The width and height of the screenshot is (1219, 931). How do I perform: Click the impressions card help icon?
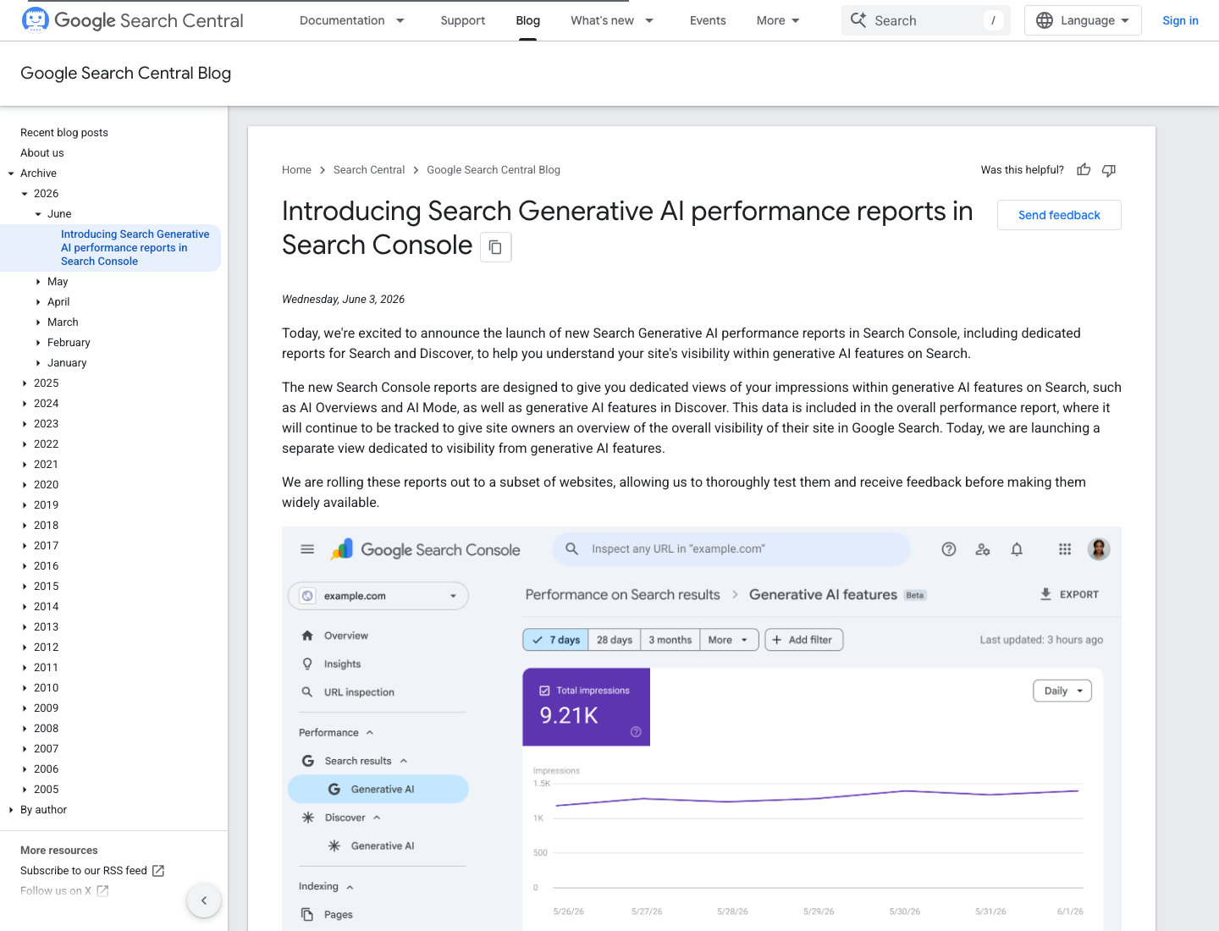(x=636, y=732)
